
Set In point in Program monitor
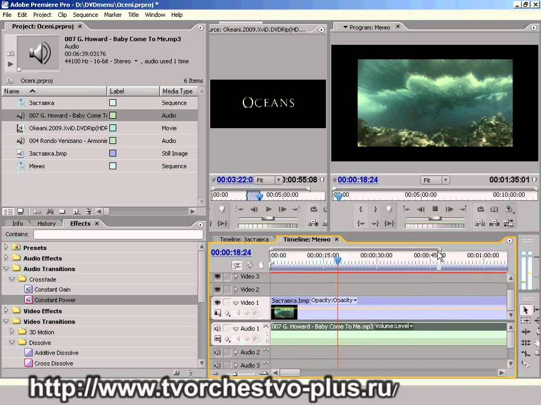coord(361,209)
